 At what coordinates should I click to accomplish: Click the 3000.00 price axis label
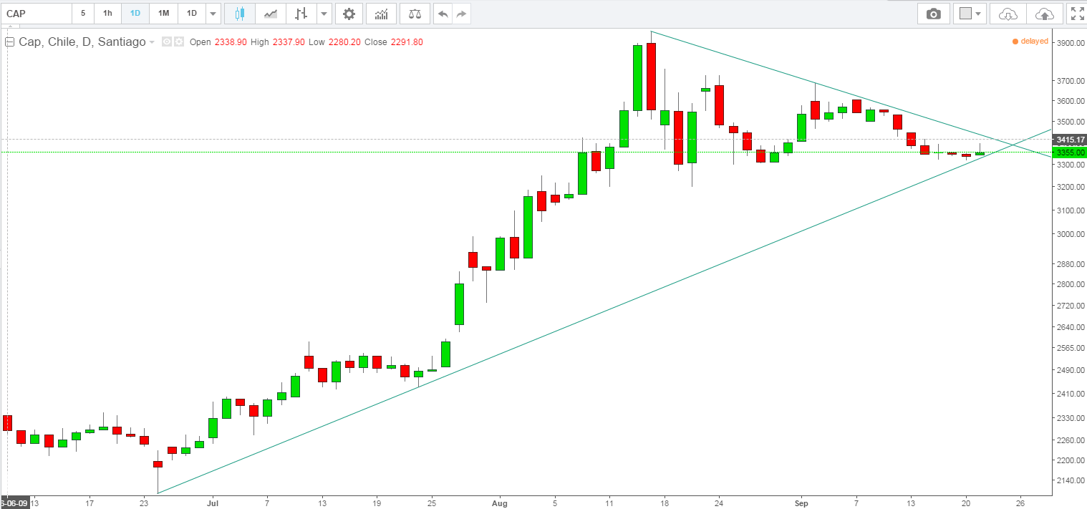tap(1071, 234)
